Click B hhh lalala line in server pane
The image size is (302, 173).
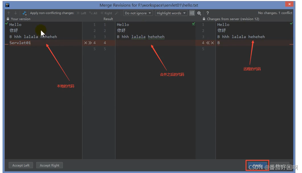(x=241, y=37)
